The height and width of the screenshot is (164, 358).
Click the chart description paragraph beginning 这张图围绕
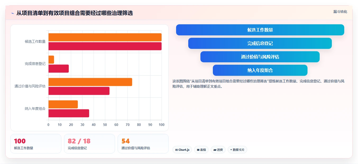258,84
